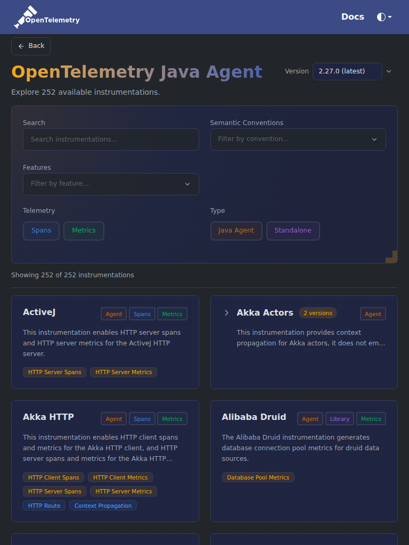Select the Context Propagation tag on Akka HTTP

pos(103,506)
